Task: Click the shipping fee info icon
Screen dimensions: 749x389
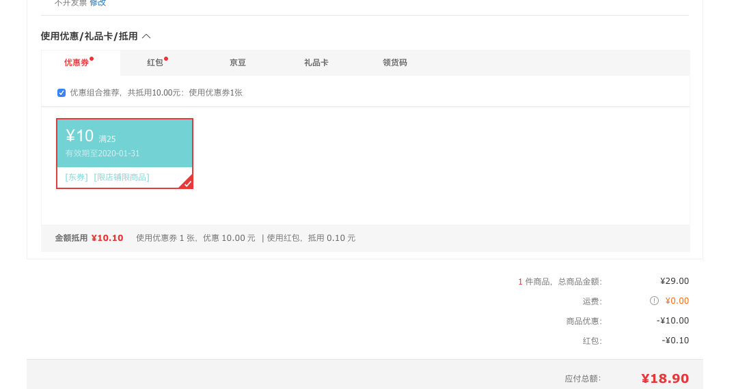Action: point(654,301)
